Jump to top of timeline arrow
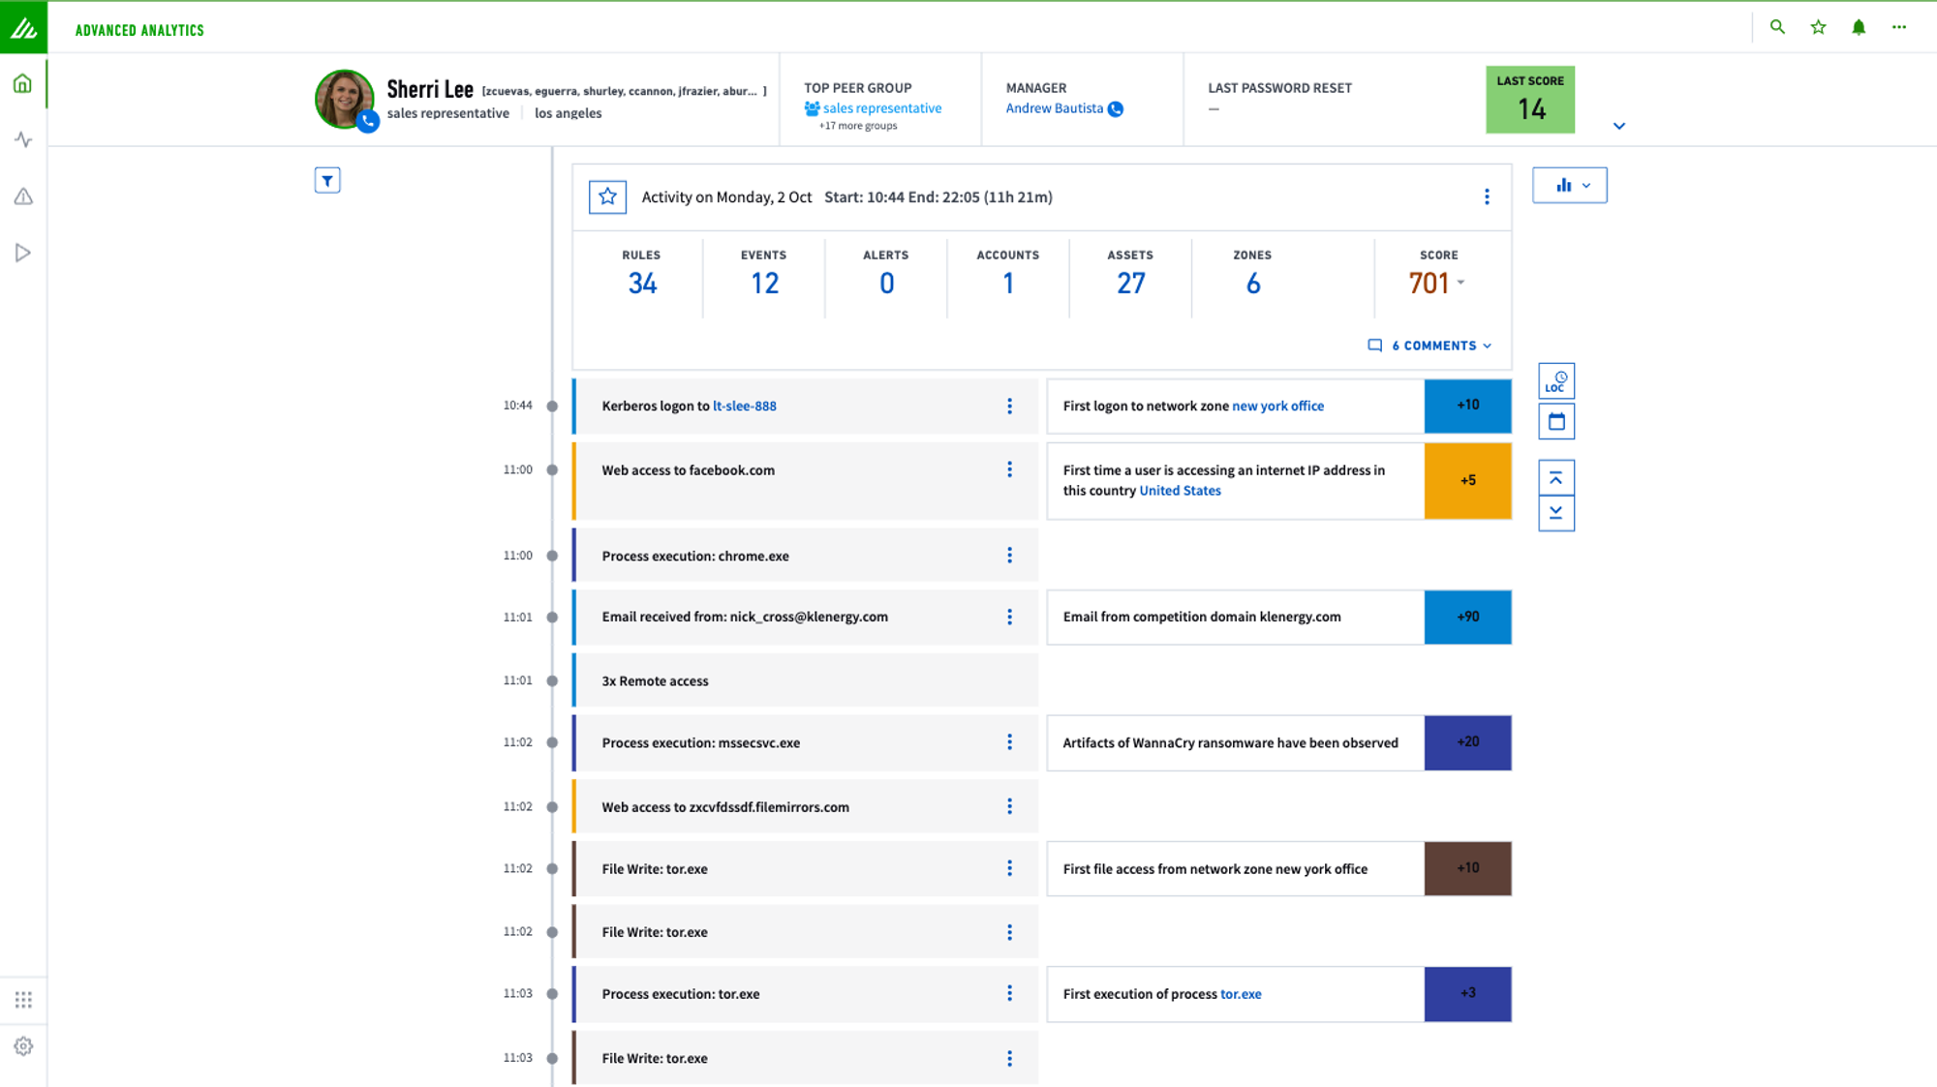 (x=1555, y=478)
